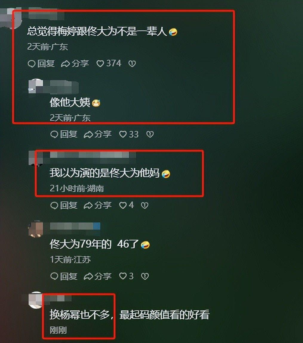Like the comment with 374 likes

(108, 63)
